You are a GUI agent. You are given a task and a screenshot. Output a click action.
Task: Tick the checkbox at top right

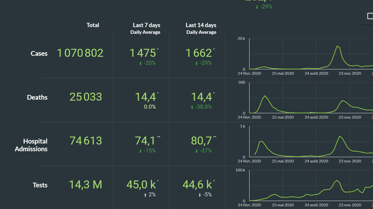click(x=370, y=16)
